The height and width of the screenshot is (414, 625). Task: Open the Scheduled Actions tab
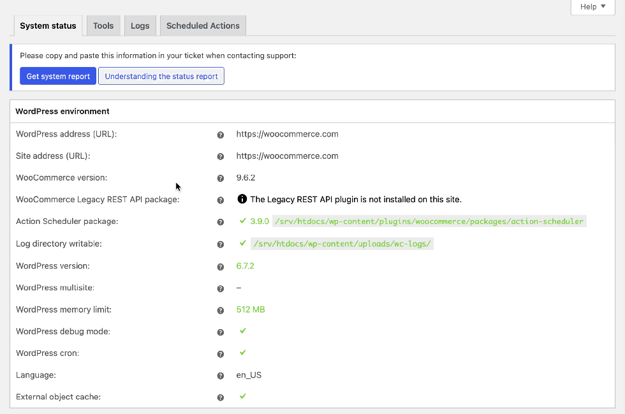coord(202,26)
